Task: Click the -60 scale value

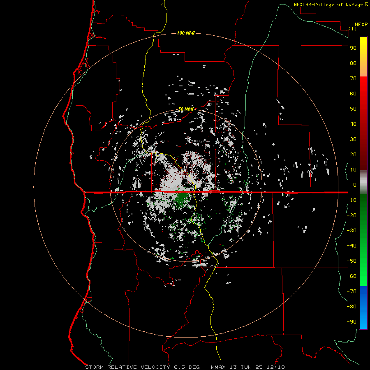Action: pos(351,276)
